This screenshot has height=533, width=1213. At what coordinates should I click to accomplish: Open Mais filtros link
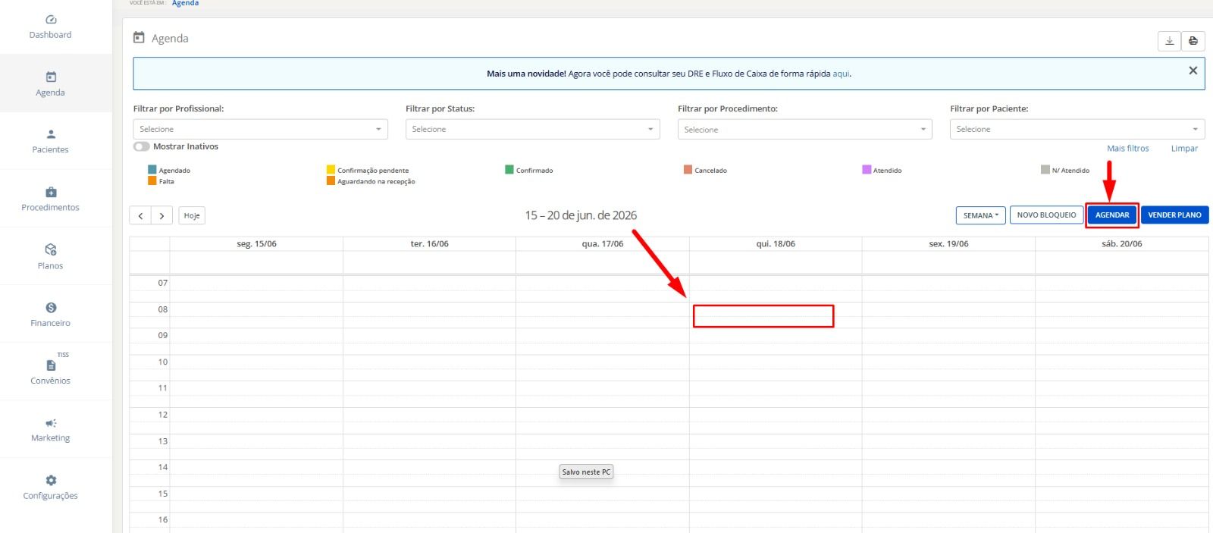tap(1127, 149)
